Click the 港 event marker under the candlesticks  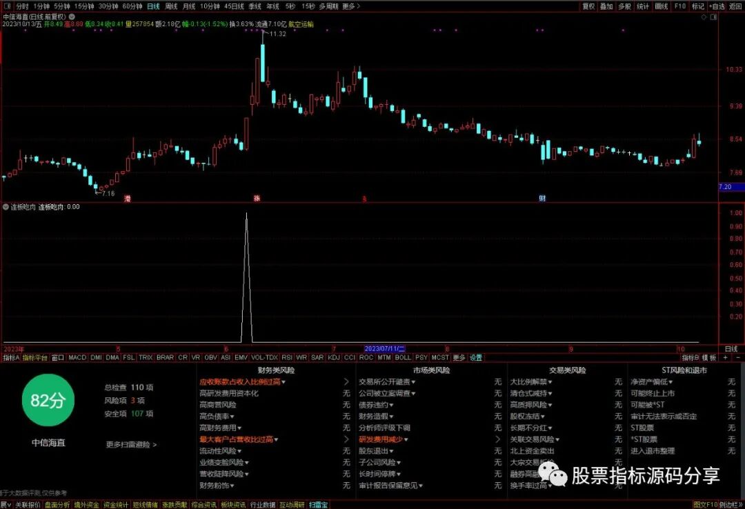(128, 198)
